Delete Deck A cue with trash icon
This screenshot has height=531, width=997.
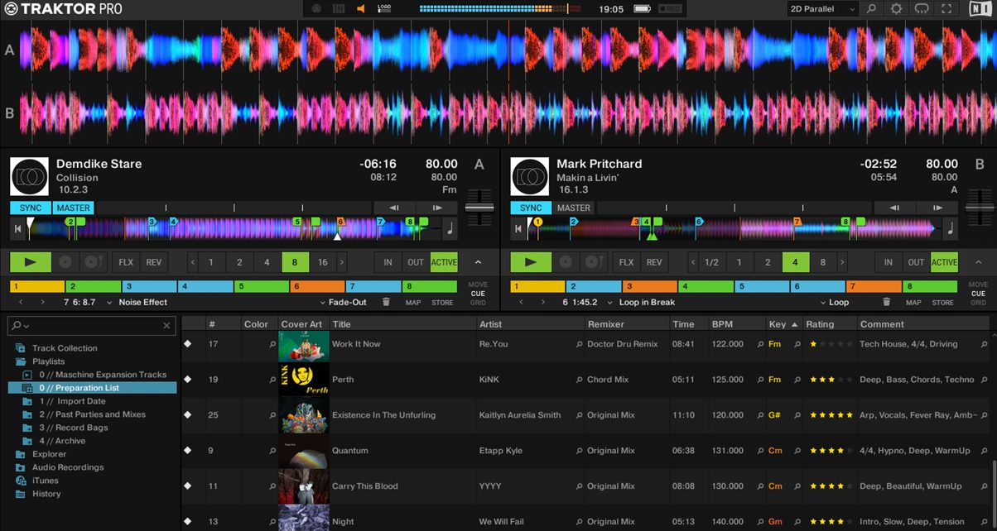pyautogui.click(x=386, y=302)
